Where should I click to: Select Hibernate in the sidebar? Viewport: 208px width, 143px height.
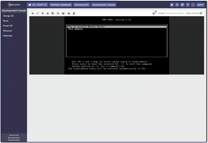[7, 35]
